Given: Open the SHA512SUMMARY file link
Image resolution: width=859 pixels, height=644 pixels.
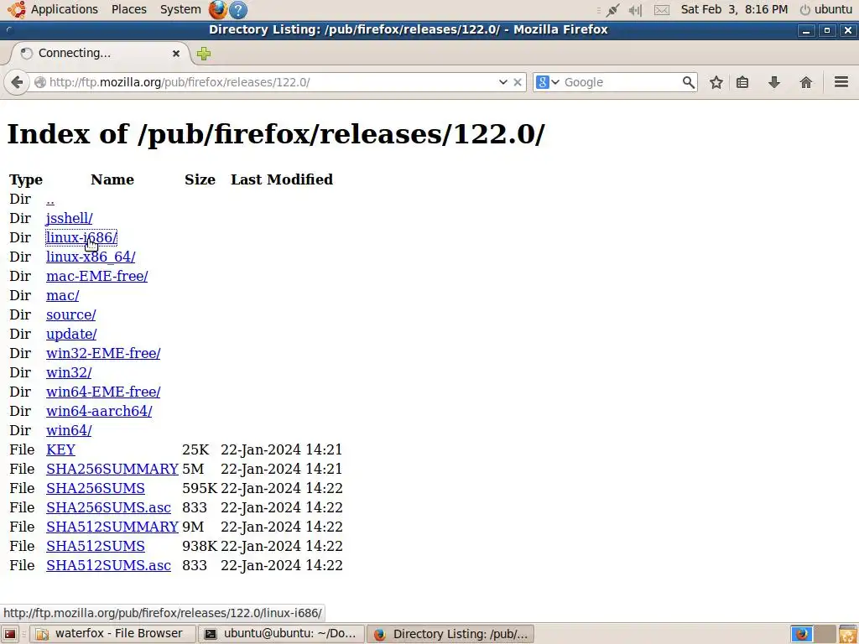Looking at the screenshot, I should [112, 527].
